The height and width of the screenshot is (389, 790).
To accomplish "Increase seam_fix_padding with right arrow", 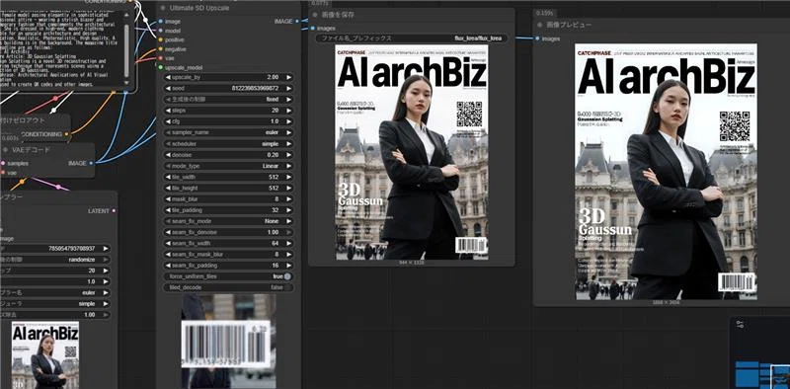I will click(288, 266).
